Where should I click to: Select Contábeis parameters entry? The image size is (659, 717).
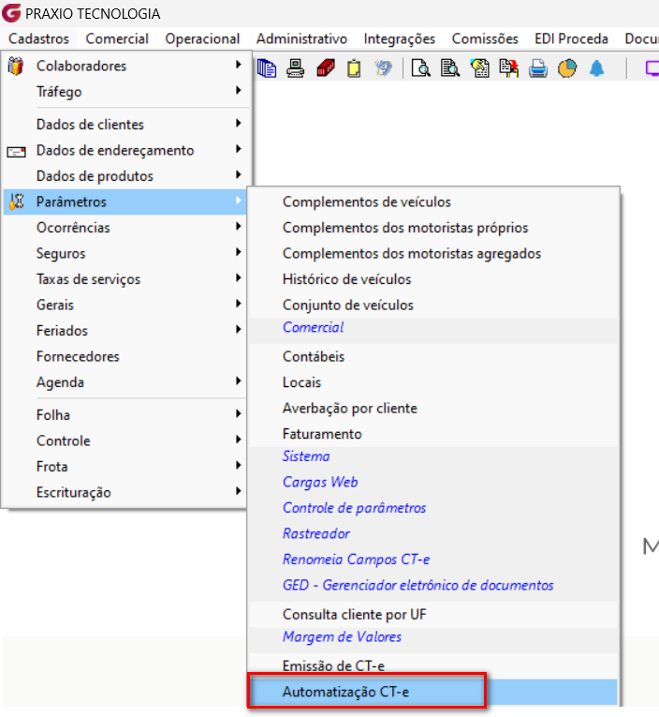432,357
